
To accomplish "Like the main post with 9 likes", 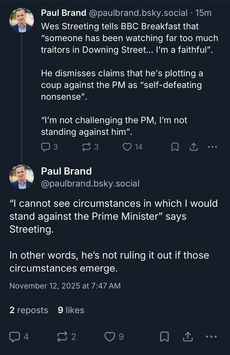I will (x=110, y=336).
